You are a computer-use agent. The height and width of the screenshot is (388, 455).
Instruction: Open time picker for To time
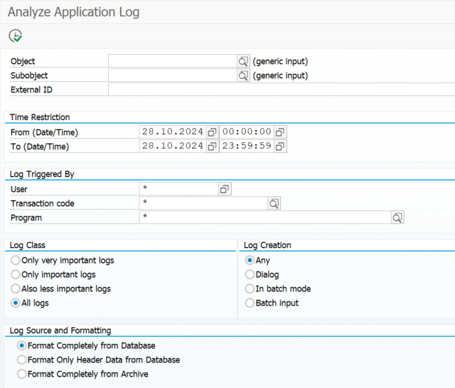tap(280, 146)
